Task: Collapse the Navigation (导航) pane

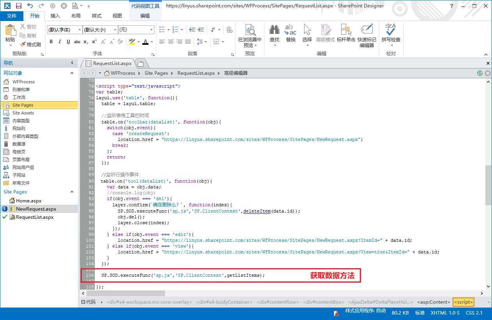Action: tap(72, 63)
